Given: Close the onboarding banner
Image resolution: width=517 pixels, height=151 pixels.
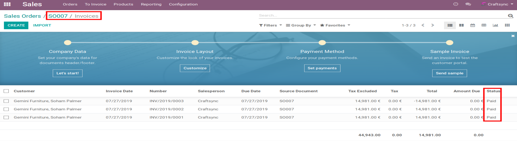Looking at the screenshot, I should (x=513, y=36).
